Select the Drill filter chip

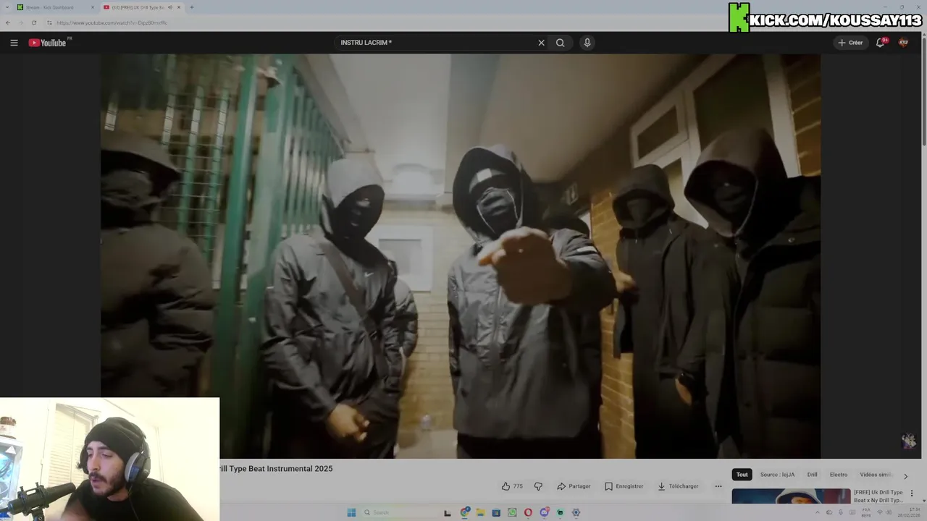pos(812,475)
